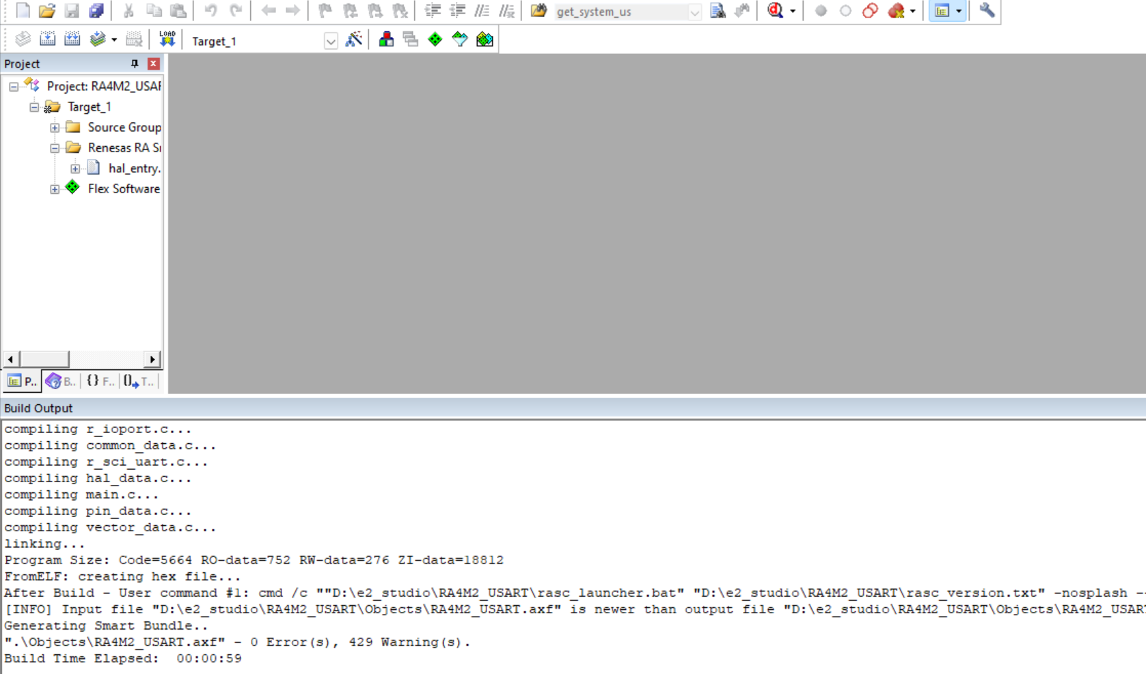Image resolution: width=1146 pixels, height=674 pixels.
Task: Select Software Packs icon
Action: (460, 40)
